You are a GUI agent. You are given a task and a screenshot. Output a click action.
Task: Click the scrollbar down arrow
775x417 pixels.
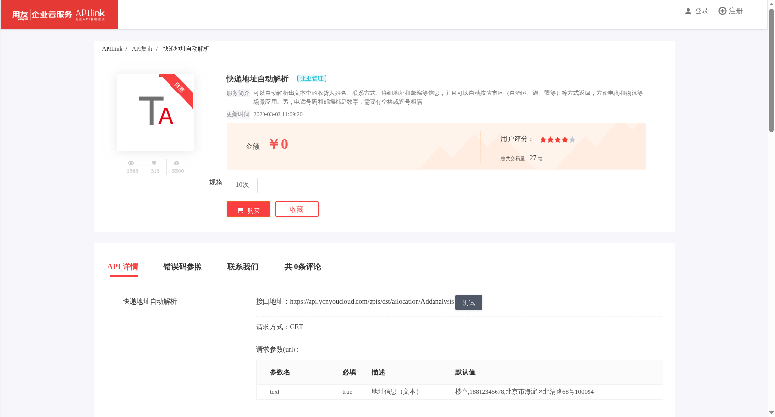tap(771, 413)
